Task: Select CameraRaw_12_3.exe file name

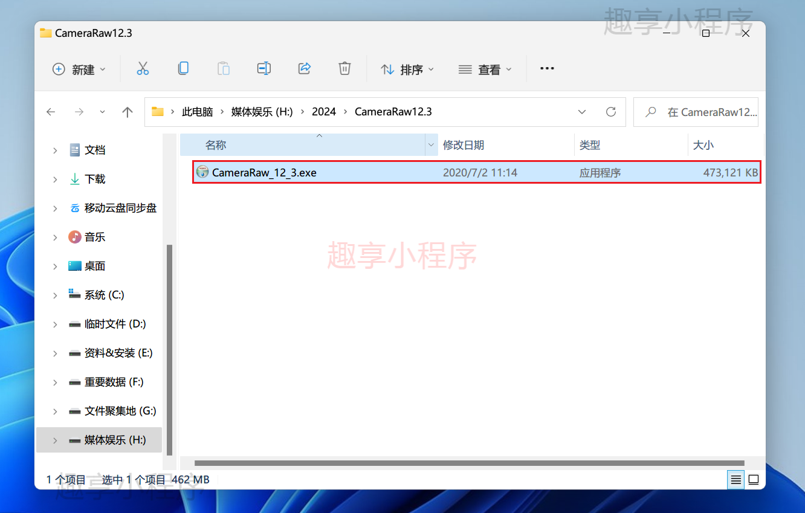Action: pyautogui.click(x=264, y=173)
